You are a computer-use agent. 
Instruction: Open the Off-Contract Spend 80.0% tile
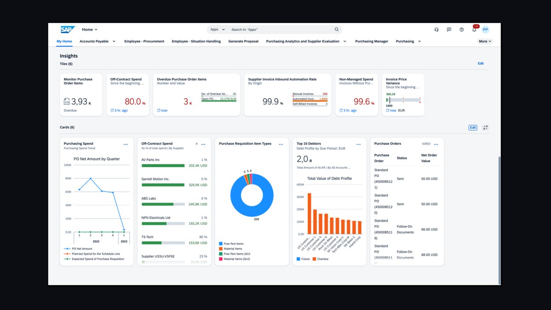[127, 95]
